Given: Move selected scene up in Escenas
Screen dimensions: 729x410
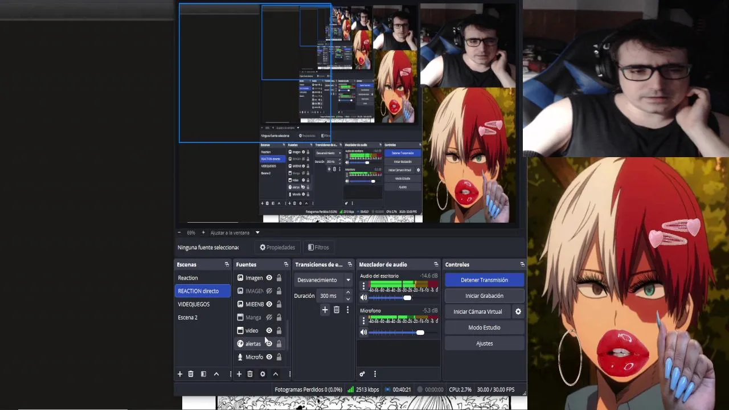Looking at the screenshot, I should point(216,374).
